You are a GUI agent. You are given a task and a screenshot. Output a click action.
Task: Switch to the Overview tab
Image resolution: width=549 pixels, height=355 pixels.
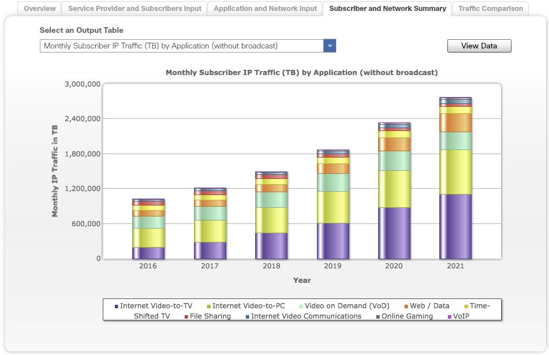pyautogui.click(x=39, y=8)
